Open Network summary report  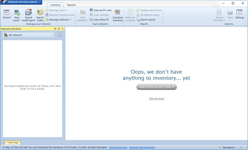[130, 15]
